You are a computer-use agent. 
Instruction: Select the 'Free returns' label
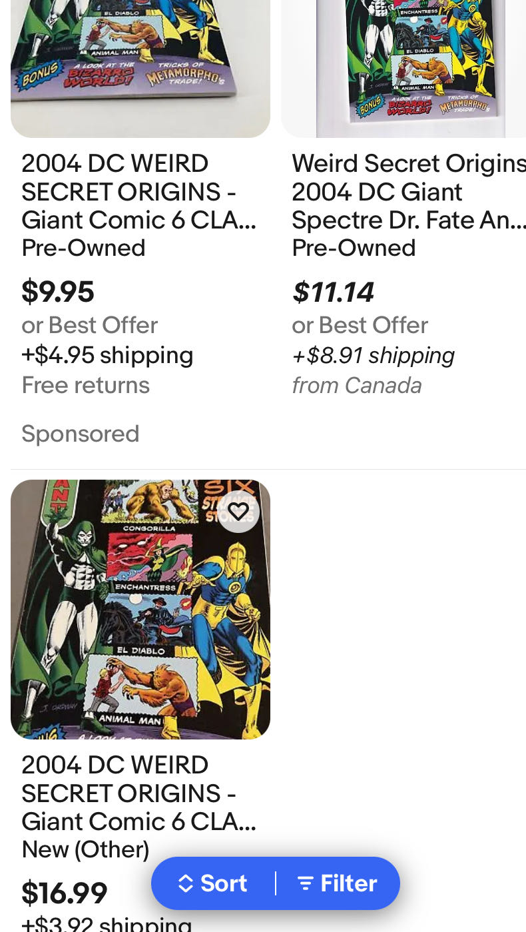tap(85, 385)
